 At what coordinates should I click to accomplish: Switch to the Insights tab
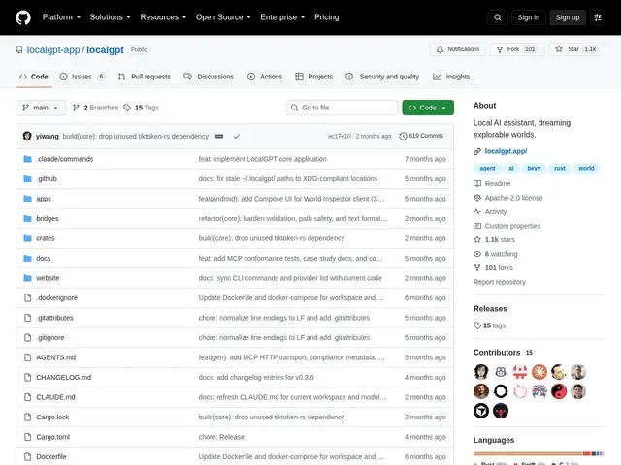click(451, 77)
